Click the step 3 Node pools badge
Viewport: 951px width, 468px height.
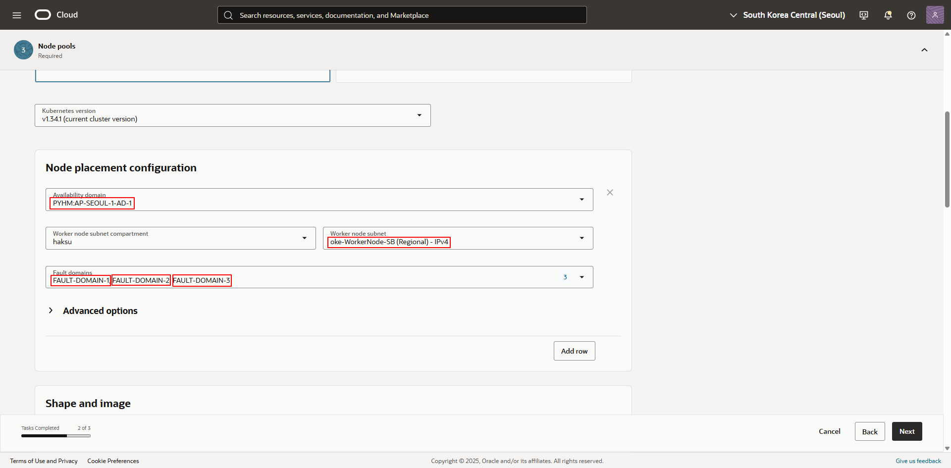[23, 50]
